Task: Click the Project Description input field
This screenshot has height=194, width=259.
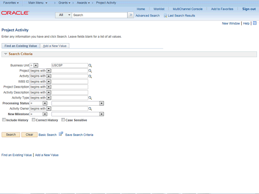Action: (x=70, y=87)
